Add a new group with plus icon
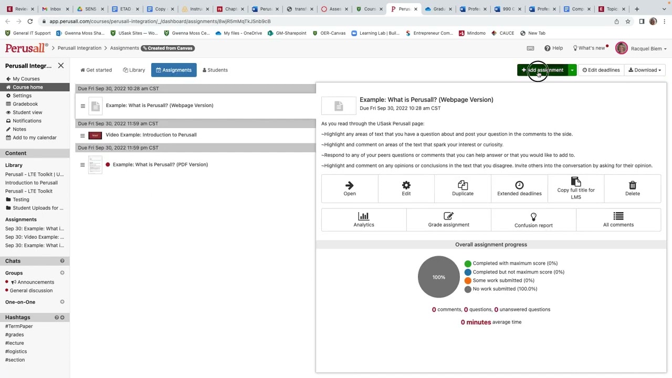This screenshot has width=672, height=378. point(62,273)
